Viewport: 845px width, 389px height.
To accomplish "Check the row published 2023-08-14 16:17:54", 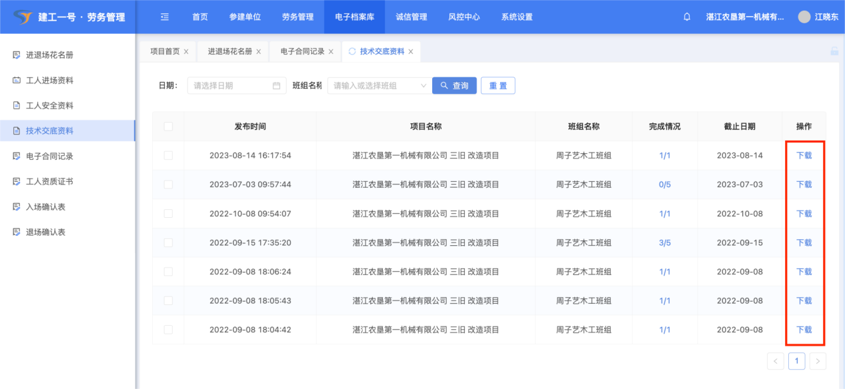I will 168,155.
